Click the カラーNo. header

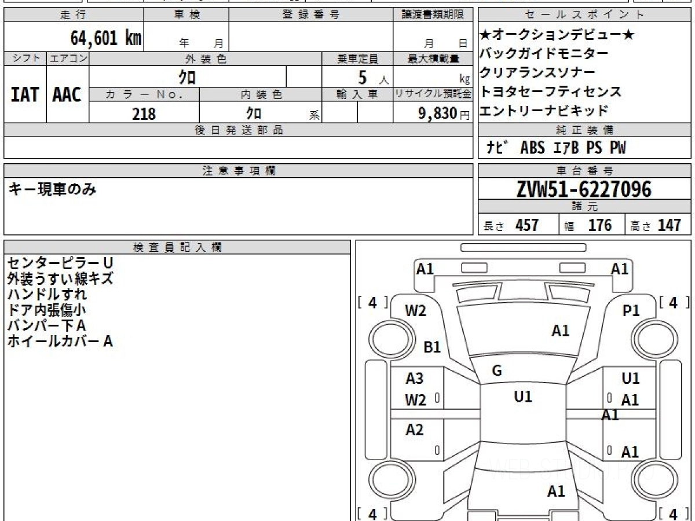[144, 94]
